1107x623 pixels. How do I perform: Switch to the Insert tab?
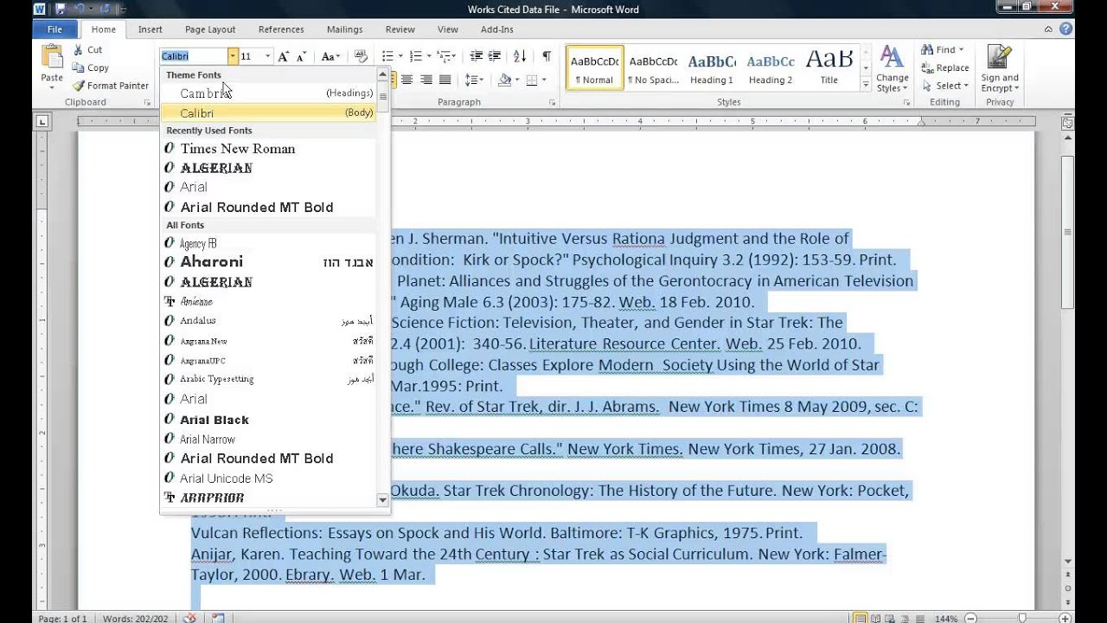pyautogui.click(x=150, y=29)
